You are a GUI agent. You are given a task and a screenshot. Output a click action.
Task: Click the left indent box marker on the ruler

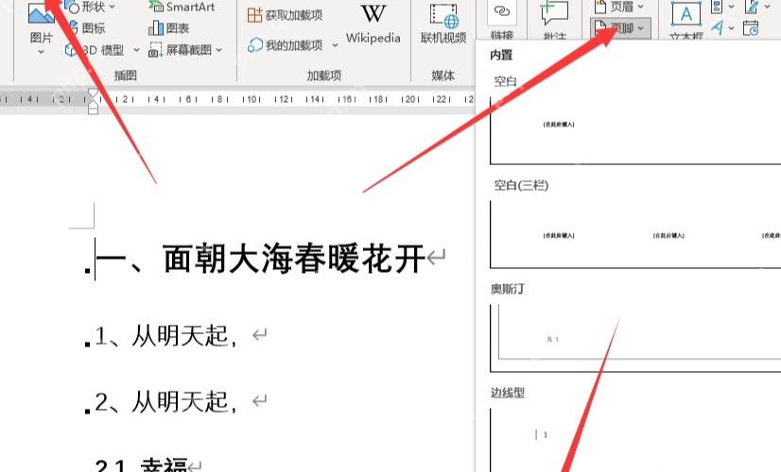click(93, 110)
